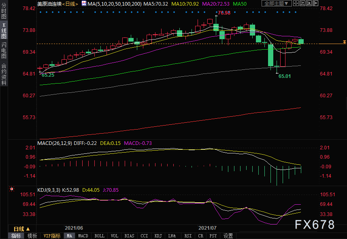Click the 65.01 low price marker
Image resolution: width=347 pixels, height=239 pixels.
tap(285, 76)
